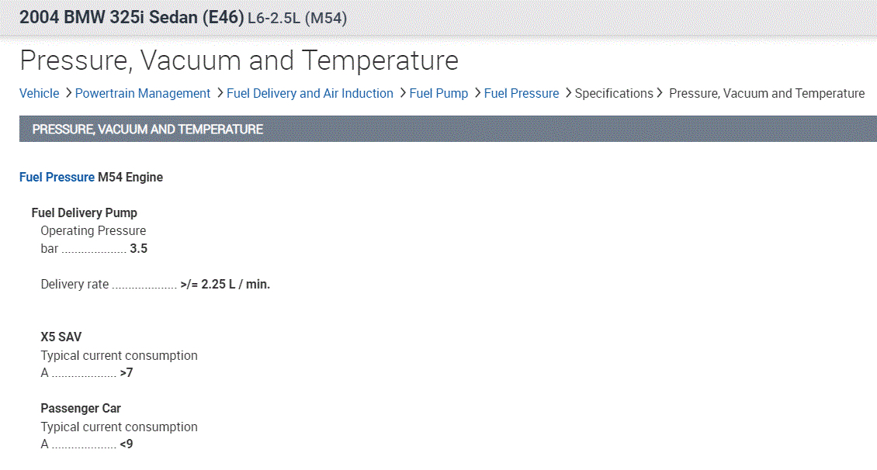Click the Specifications breadcrumb item
This screenshot has height=470, width=877.
point(614,93)
